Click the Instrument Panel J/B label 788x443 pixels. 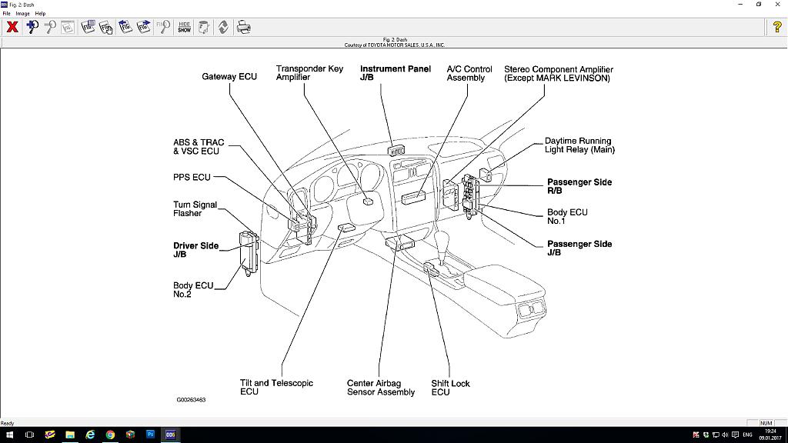coord(395,73)
